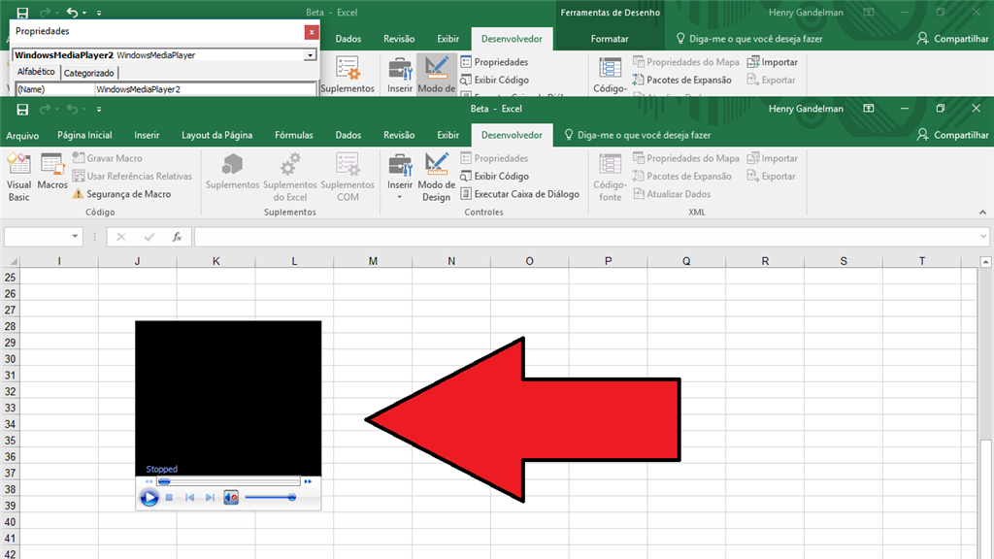Save the workbook via the front title bar icon

point(22,109)
